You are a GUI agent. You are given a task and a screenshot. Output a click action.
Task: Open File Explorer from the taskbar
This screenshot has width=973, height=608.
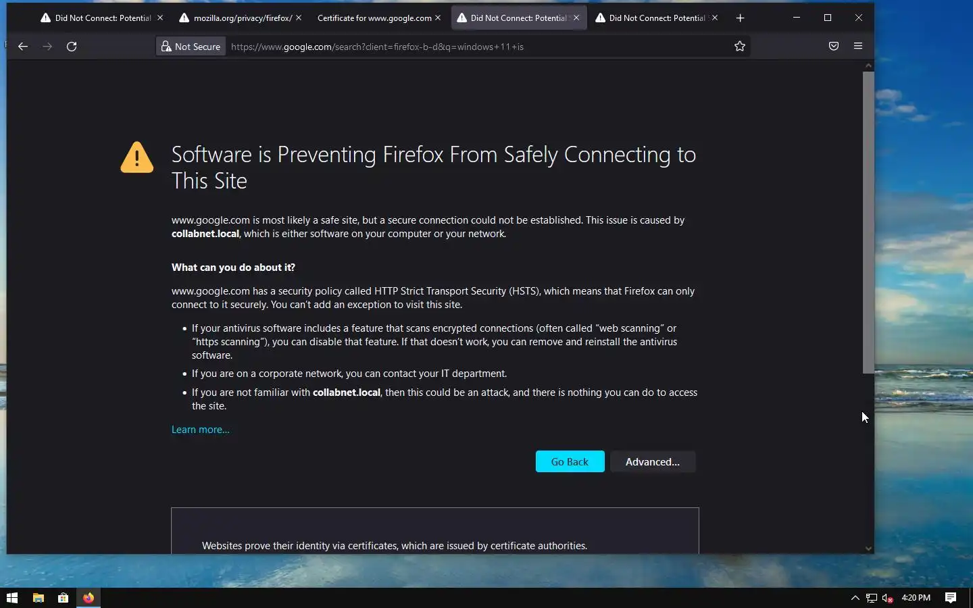(x=39, y=598)
